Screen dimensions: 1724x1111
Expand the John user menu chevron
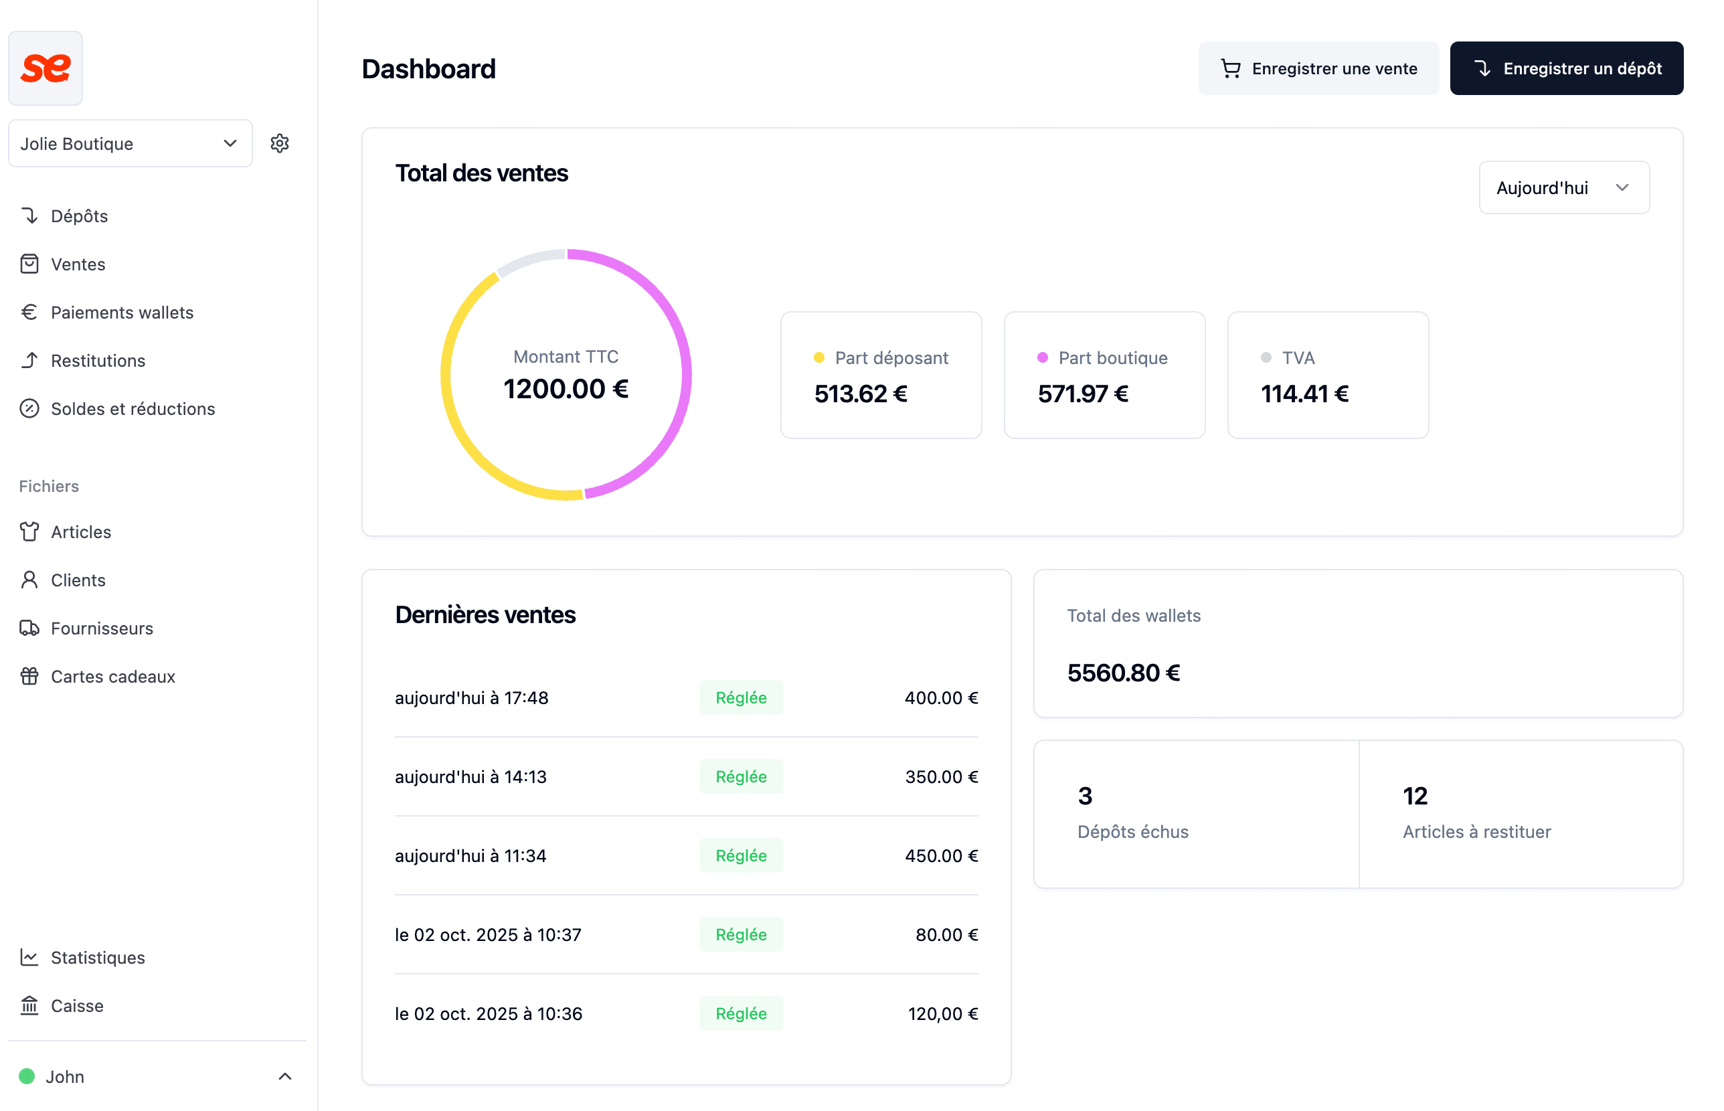tap(285, 1076)
